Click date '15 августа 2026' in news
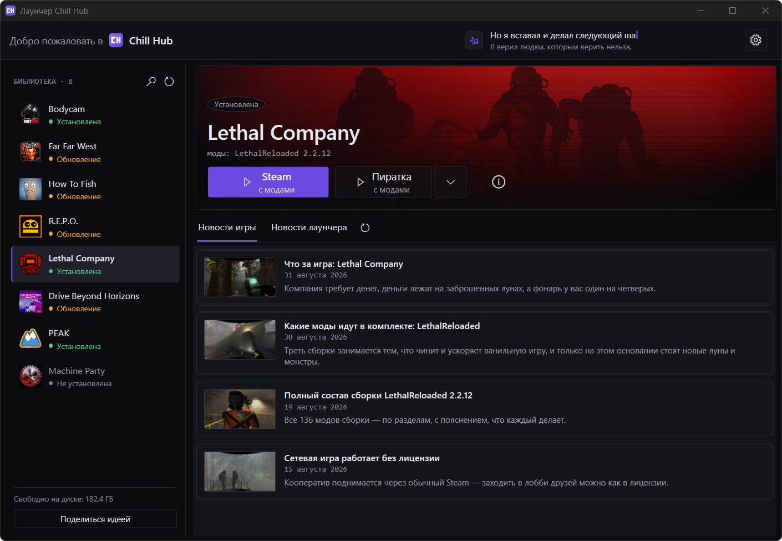Viewport: 782px width, 541px height. click(316, 469)
